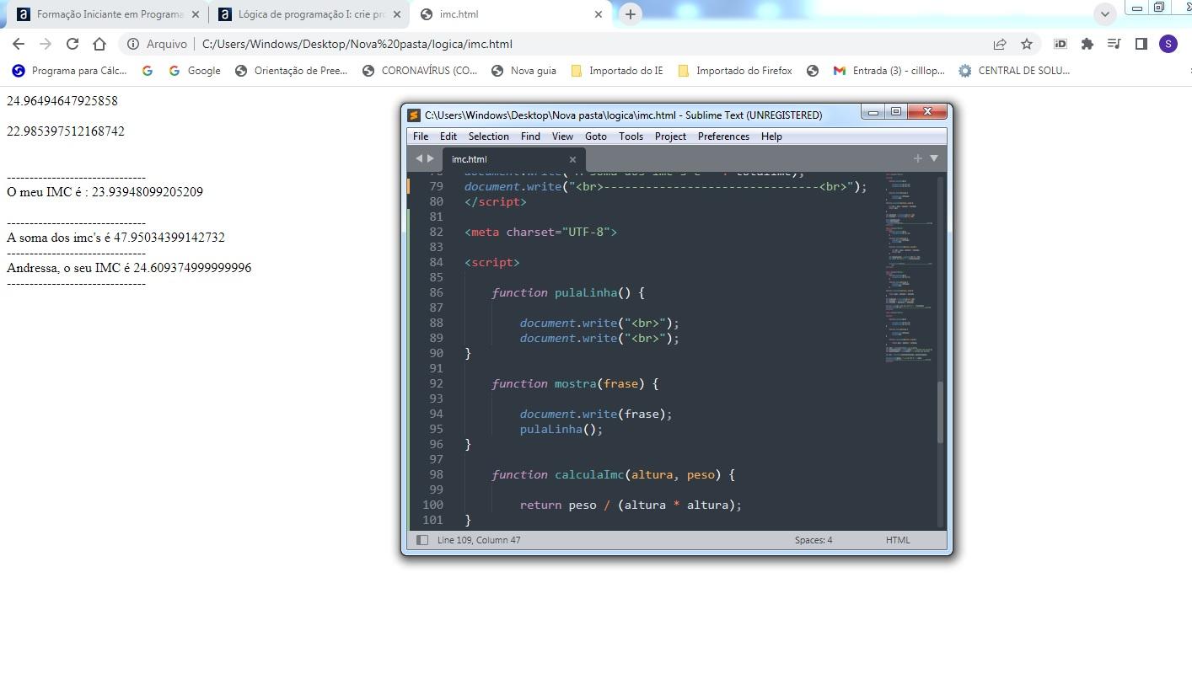Close the Formação Iniciante em Programação tab

(x=196, y=14)
